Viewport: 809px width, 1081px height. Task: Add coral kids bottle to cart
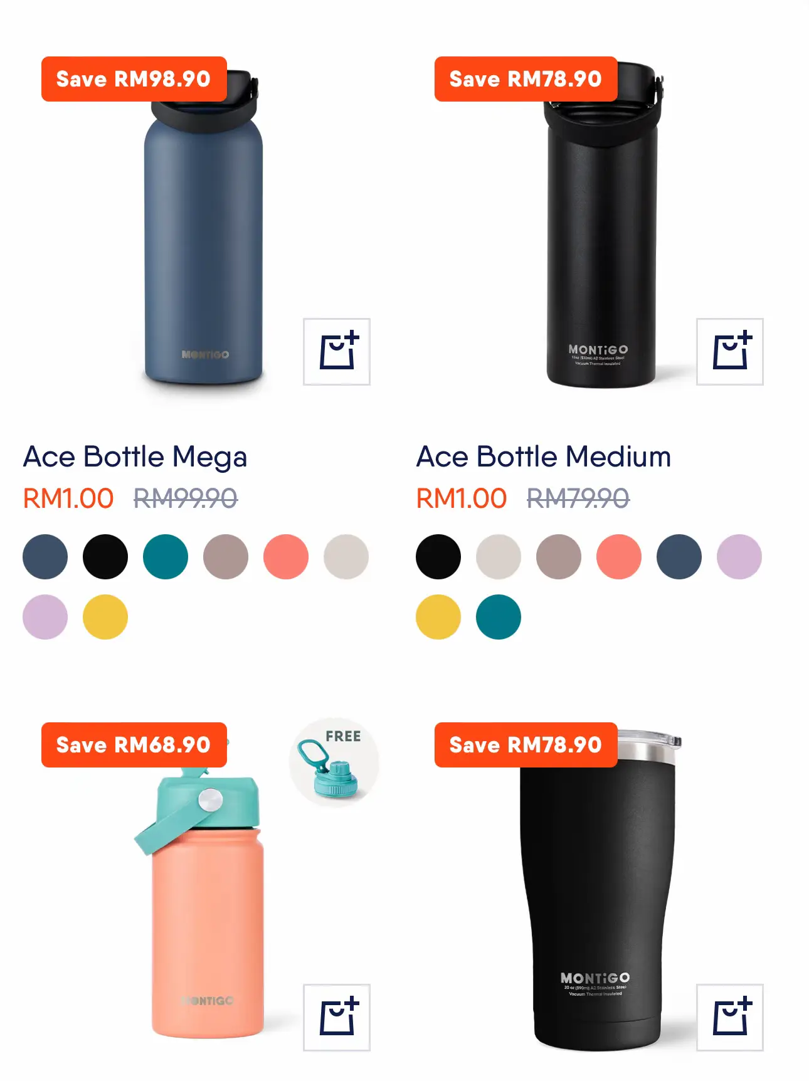click(x=337, y=1018)
